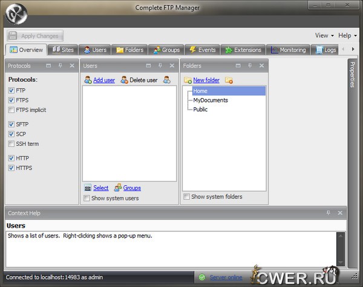Disable the FTP protocol checkbox
The image size is (363, 287).
pos(11,90)
